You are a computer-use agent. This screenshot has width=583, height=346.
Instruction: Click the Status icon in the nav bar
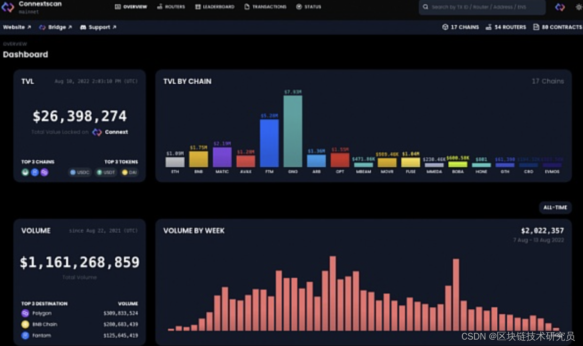[x=298, y=6]
